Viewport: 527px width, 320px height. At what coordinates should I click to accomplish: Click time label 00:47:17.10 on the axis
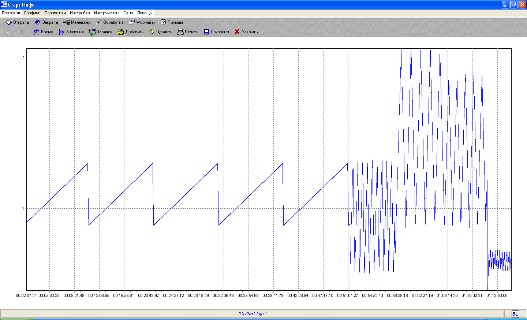point(323,295)
